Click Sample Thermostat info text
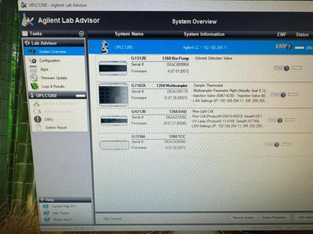The width and height of the screenshot is (313, 234). 208,85
